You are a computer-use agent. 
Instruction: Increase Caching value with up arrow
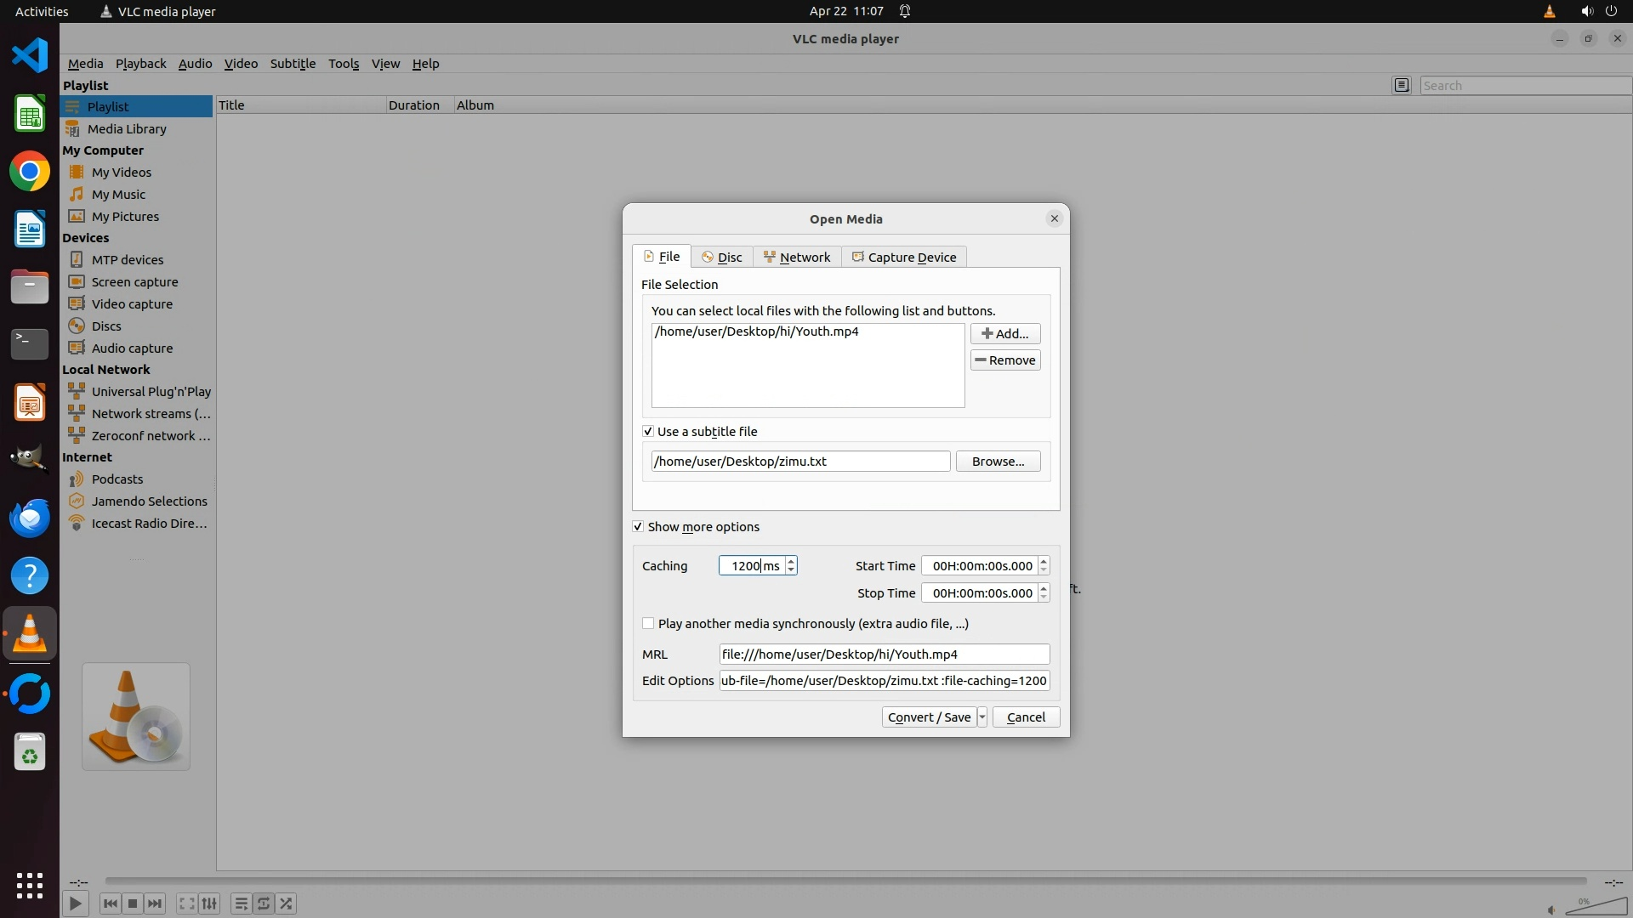(791, 561)
